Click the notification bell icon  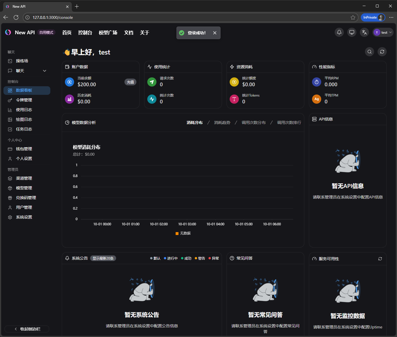tap(339, 32)
